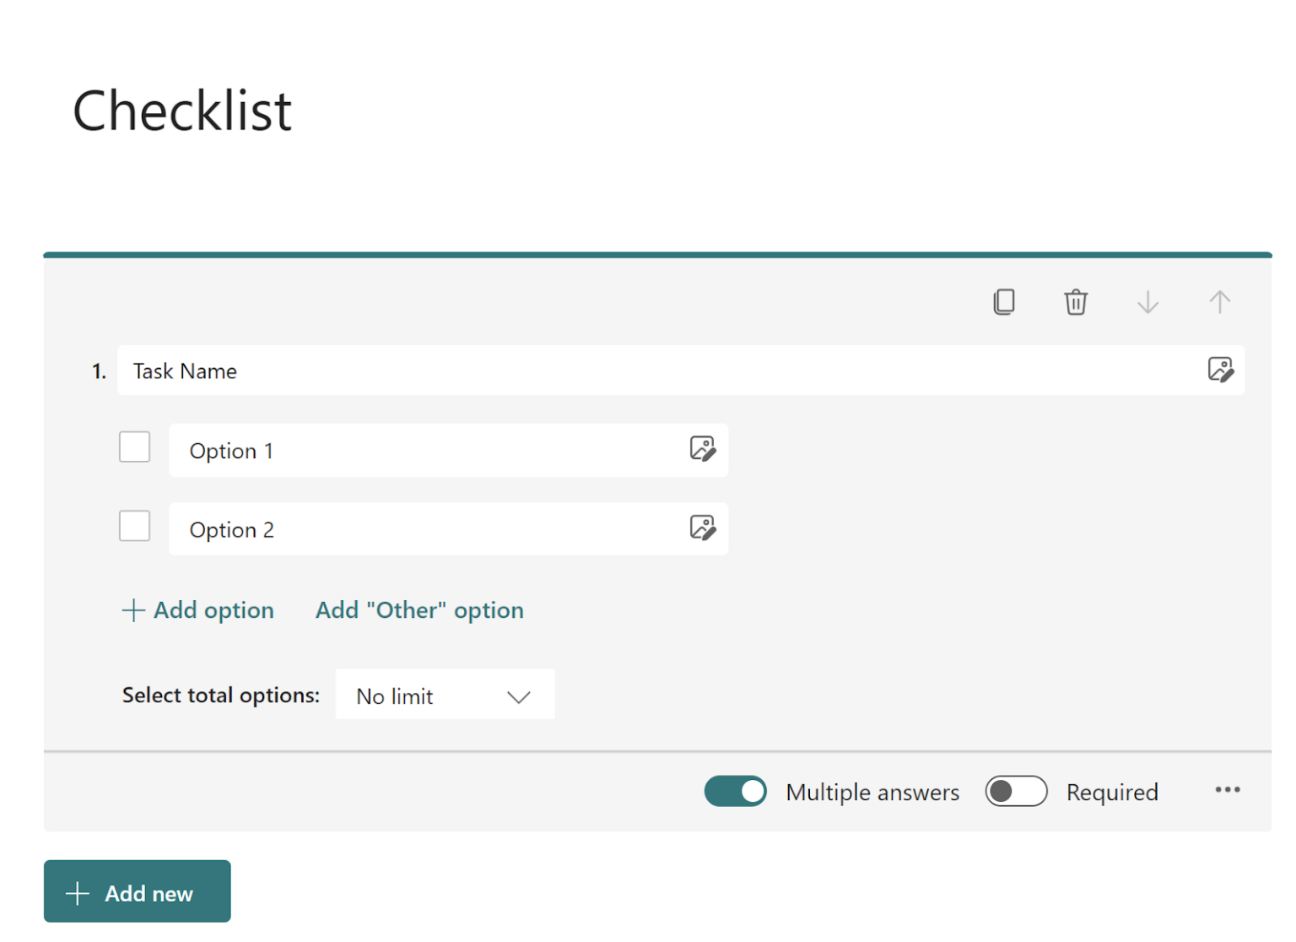Enable the Required toggle
Viewport: 1296px width, 942px height.
[1016, 791]
